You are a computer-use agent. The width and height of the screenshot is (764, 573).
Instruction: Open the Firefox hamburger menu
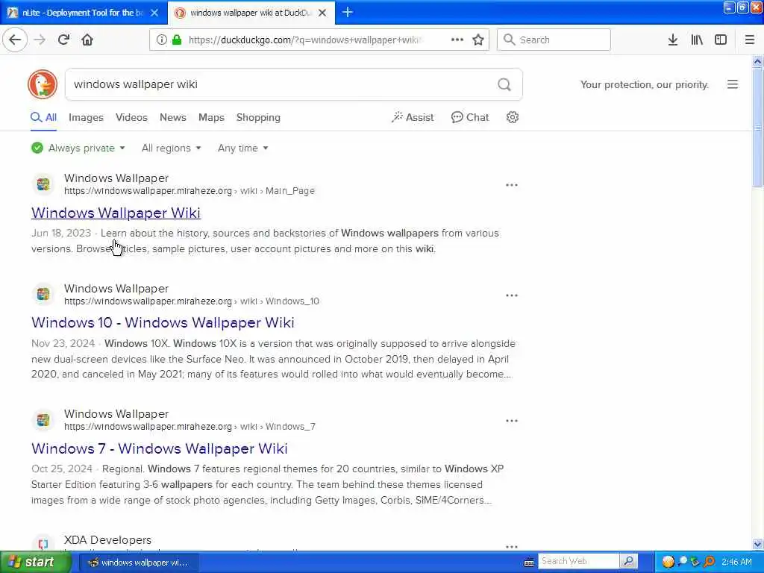pos(750,40)
